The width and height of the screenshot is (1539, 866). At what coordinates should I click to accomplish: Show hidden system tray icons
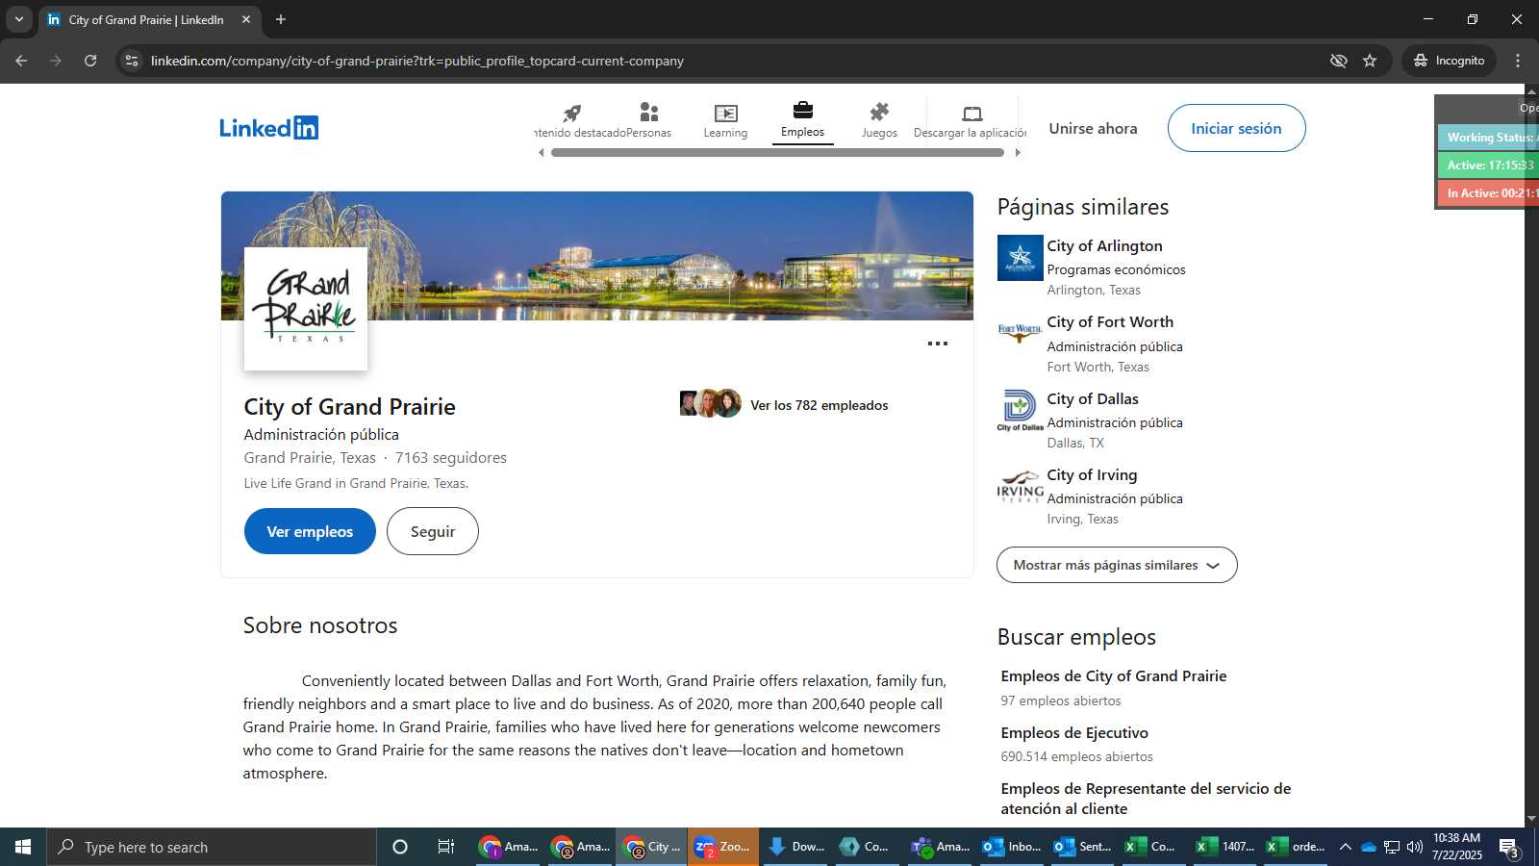1345,847
